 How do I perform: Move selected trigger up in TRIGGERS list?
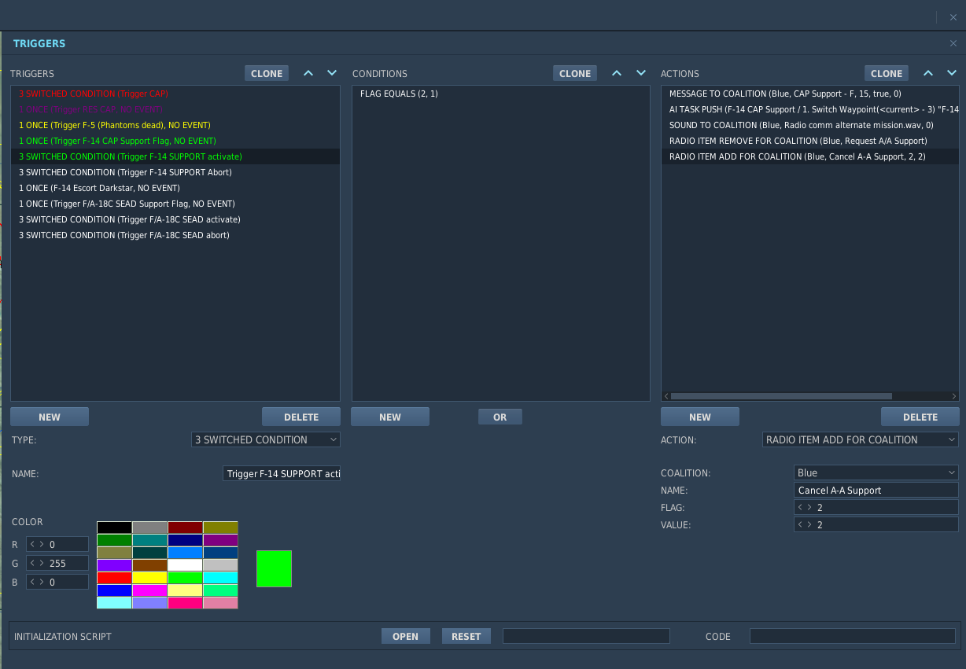point(308,73)
